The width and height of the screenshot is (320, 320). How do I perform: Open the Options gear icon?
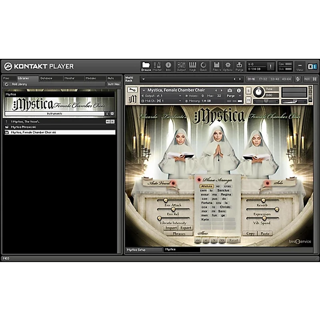click(228, 66)
